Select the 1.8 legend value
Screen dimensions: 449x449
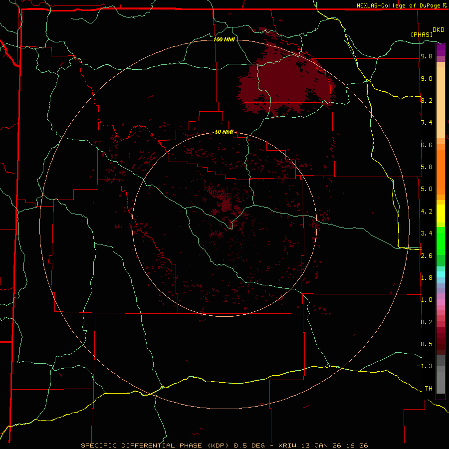(x=427, y=278)
